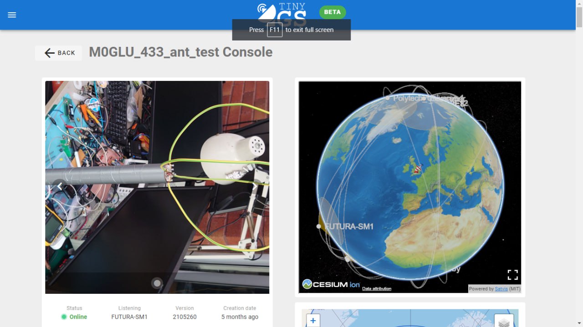This screenshot has height=327, width=583.
Task: Click the green BETA badge
Action: click(332, 12)
